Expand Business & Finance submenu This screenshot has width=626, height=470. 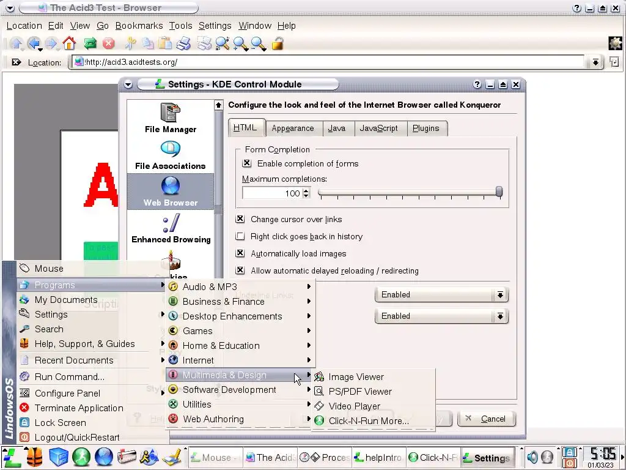coord(240,301)
